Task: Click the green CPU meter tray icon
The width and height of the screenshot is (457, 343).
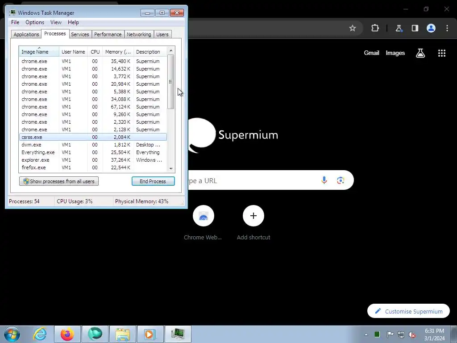Action: click(377, 334)
